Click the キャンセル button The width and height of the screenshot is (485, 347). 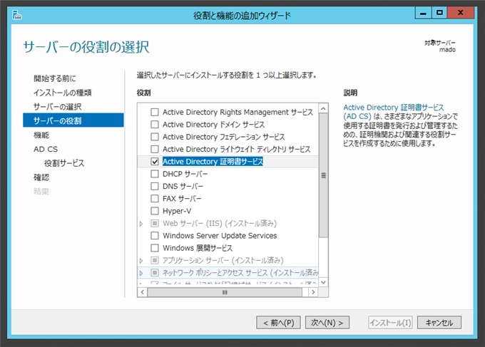pos(439,323)
